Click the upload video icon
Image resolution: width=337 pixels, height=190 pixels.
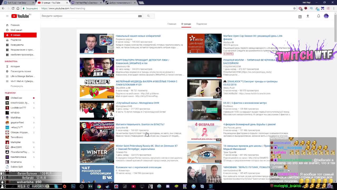click(308, 16)
